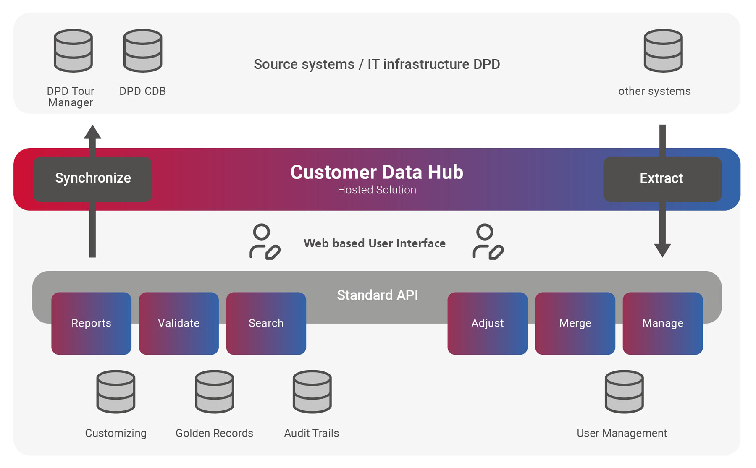Enable the Validate module

(x=178, y=323)
